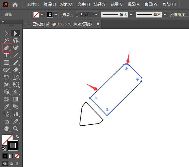
Task: Open the 描边 stroke panel link
Action: click(x=67, y=15)
